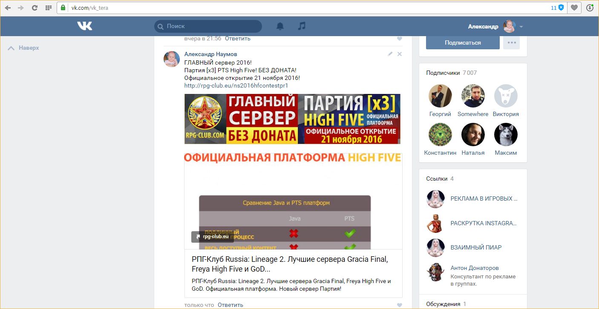Open the browser apps grid icon

coord(48,8)
